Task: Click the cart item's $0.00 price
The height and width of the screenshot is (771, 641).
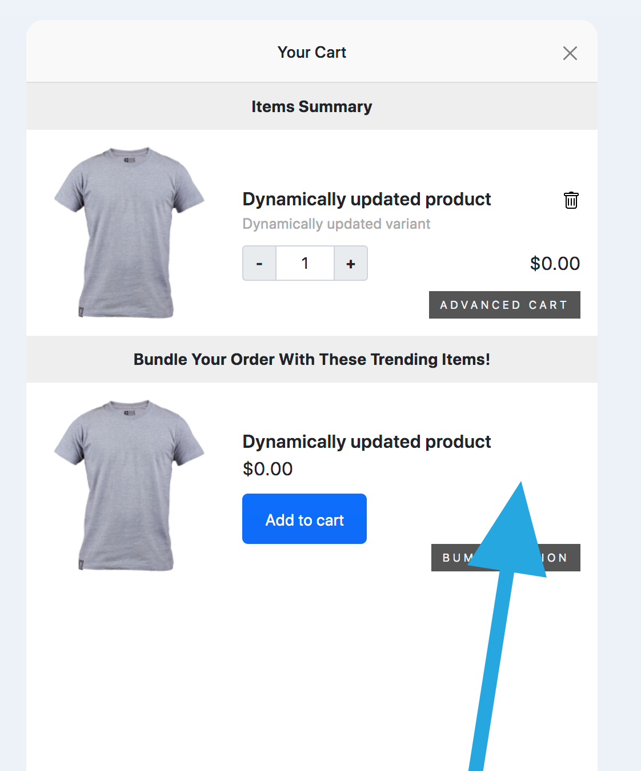Action: (555, 263)
